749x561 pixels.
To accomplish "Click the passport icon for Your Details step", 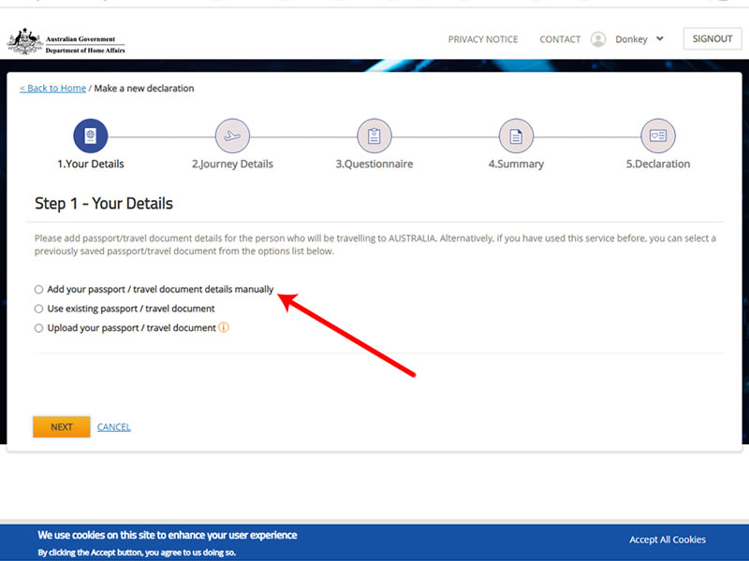I will pyautogui.click(x=91, y=136).
